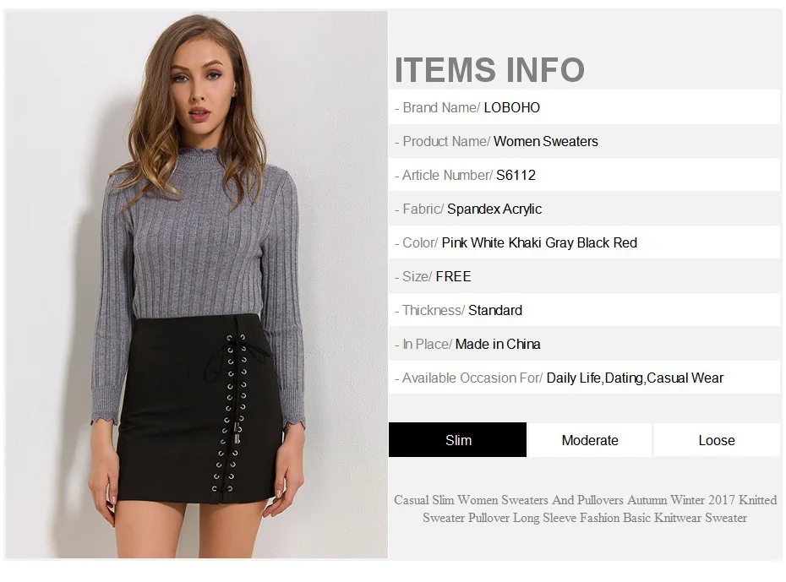786x582 pixels.
Task: Click the word Red in colors
Action: click(625, 243)
